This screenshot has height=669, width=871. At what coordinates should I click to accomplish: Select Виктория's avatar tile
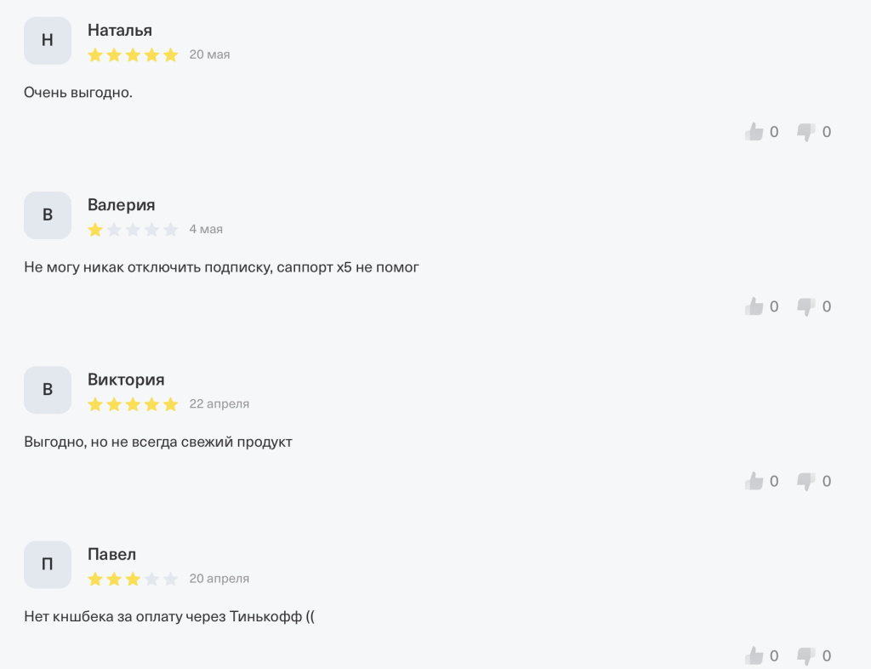pyautogui.click(x=48, y=390)
